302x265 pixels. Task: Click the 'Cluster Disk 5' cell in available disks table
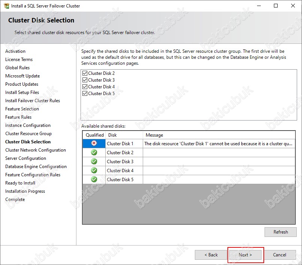click(124, 179)
